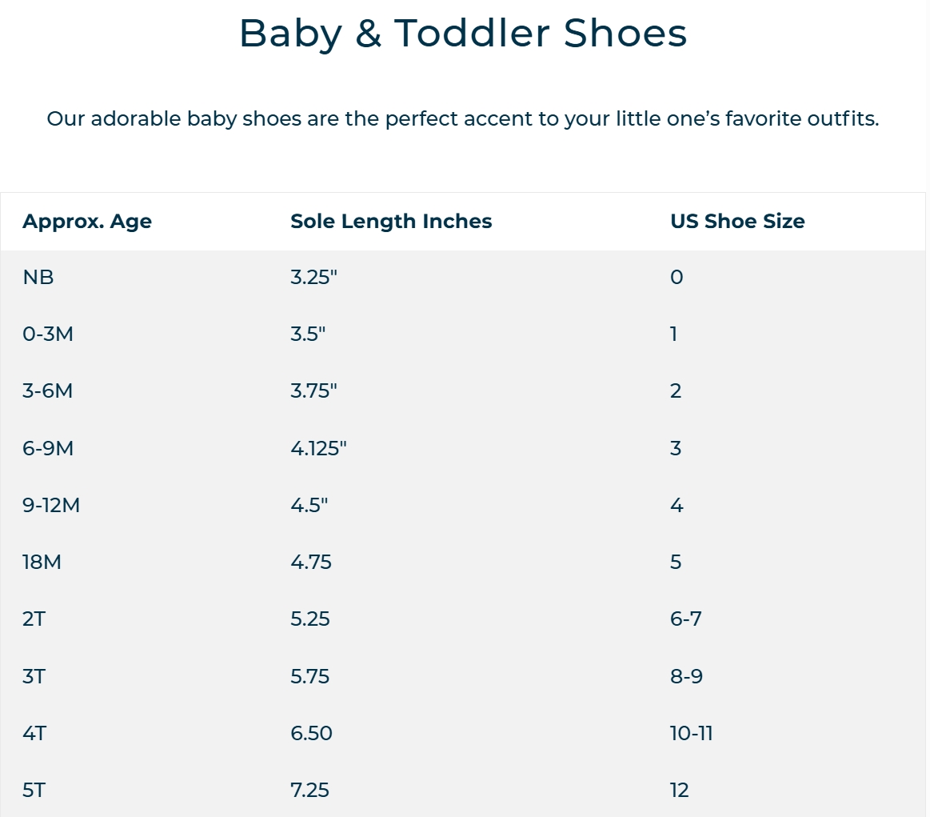The width and height of the screenshot is (930, 817).
Task: Click the 10-11 US shoe size value
Action: coord(692,733)
